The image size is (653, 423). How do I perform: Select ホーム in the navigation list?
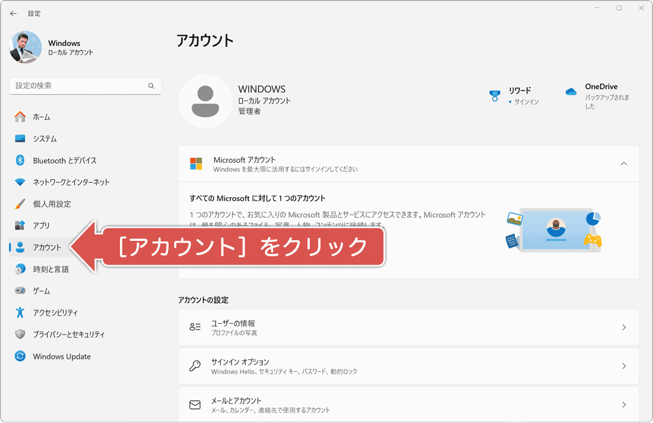(20, 116)
